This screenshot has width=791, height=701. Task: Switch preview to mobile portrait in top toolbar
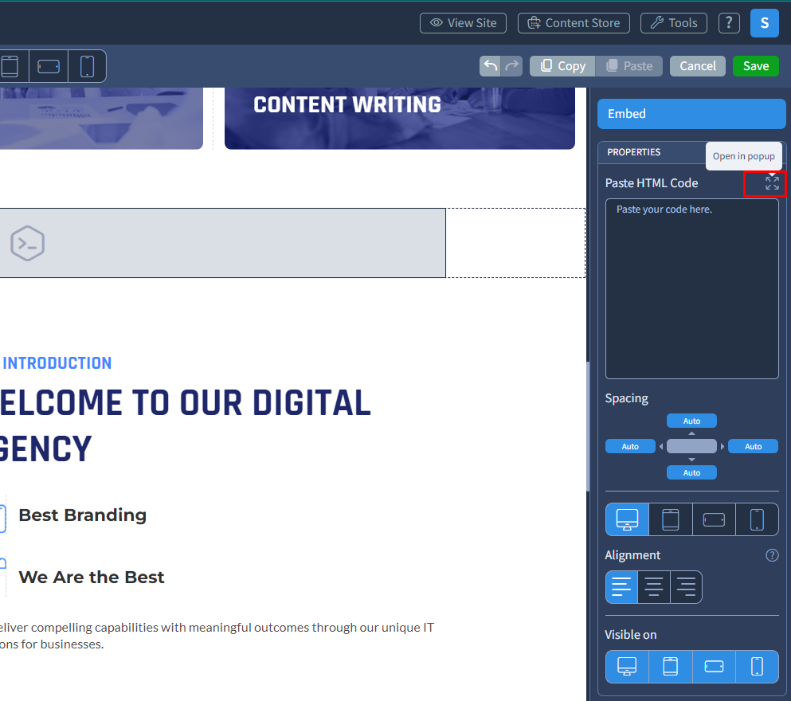coord(88,66)
